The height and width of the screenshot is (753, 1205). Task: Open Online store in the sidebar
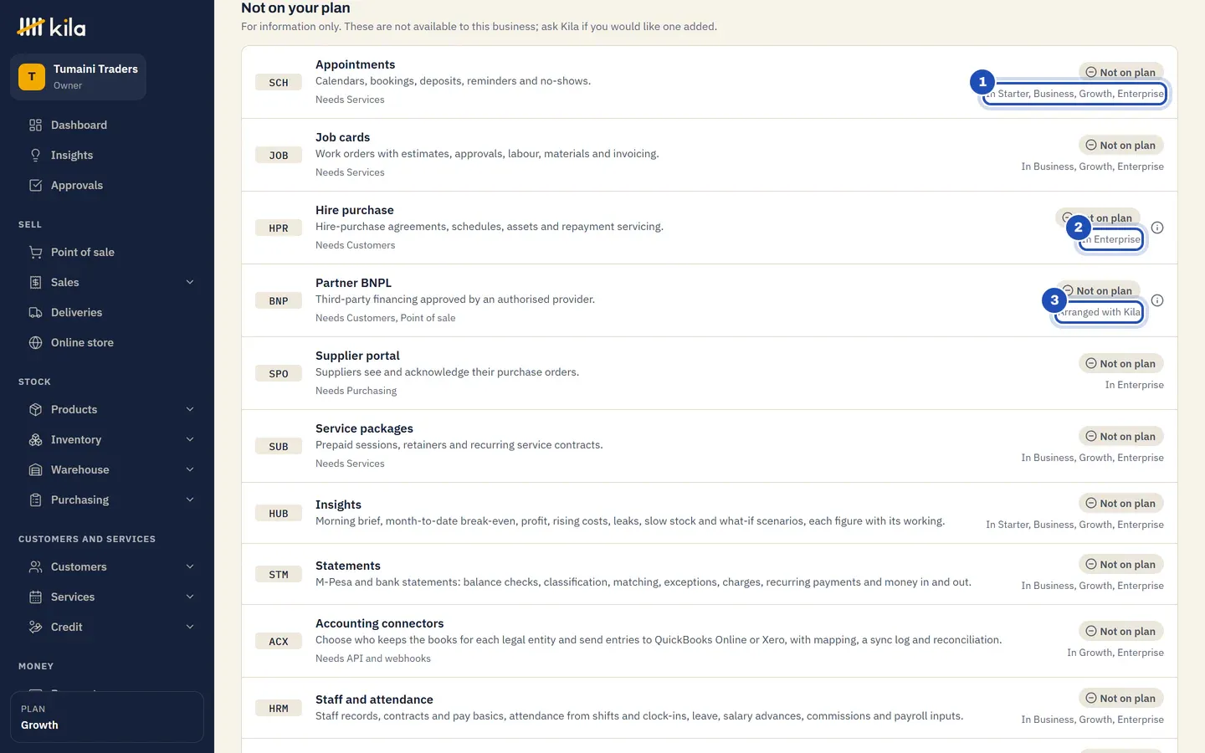coord(107,343)
